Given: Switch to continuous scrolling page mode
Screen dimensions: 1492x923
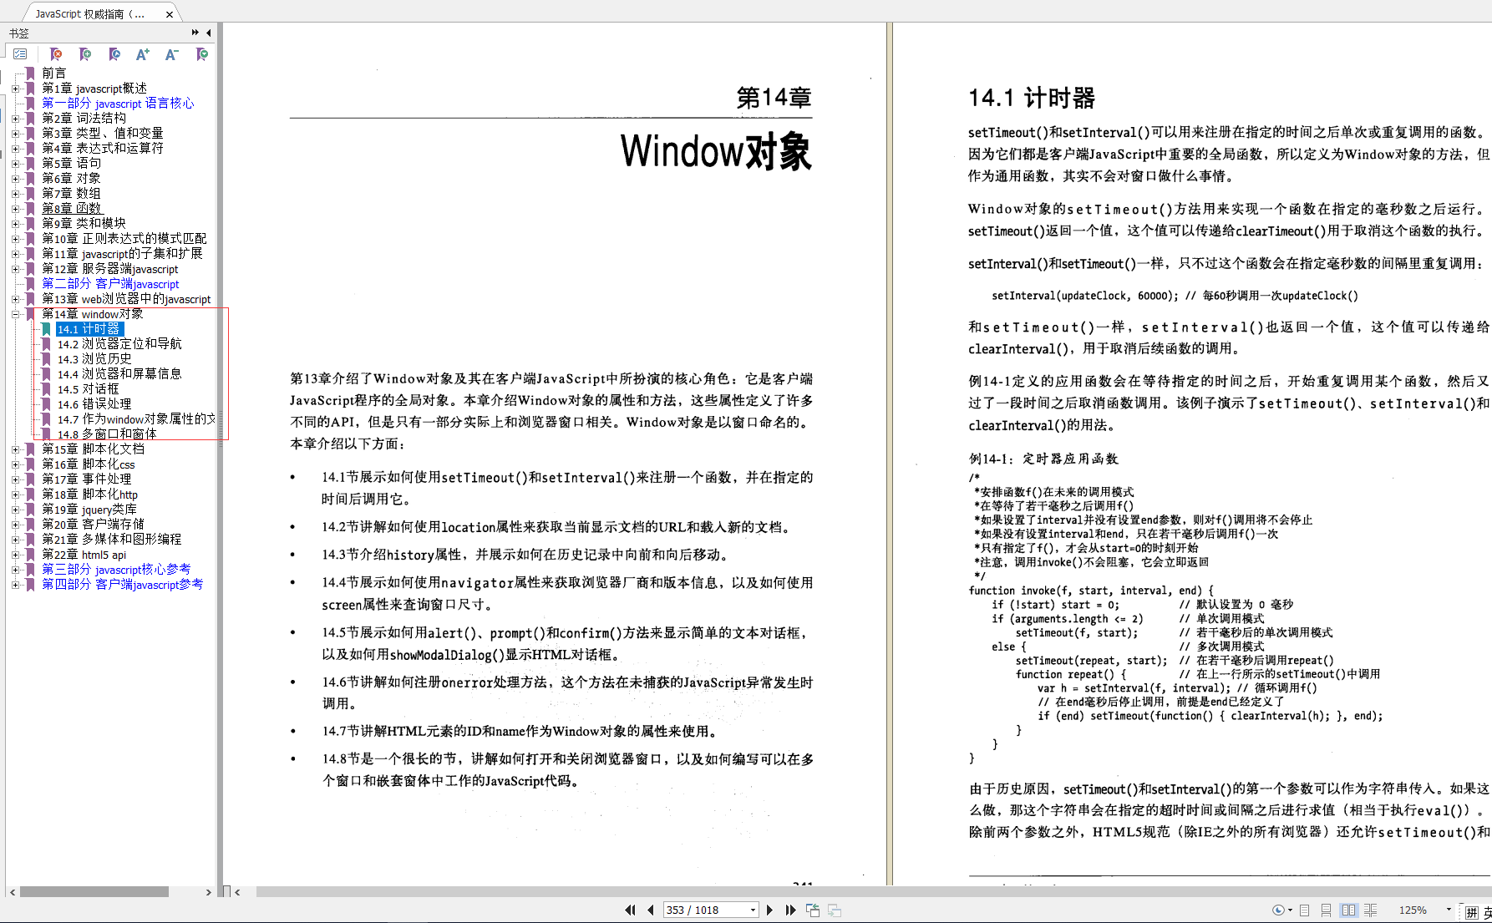Looking at the screenshot, I should 1326,910.
